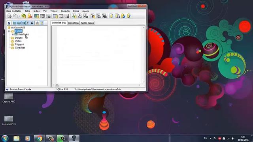The width and height of the screenshot is (253, 142).
Task: Click the ES language indicator in tray
Action: pos(206,138)
